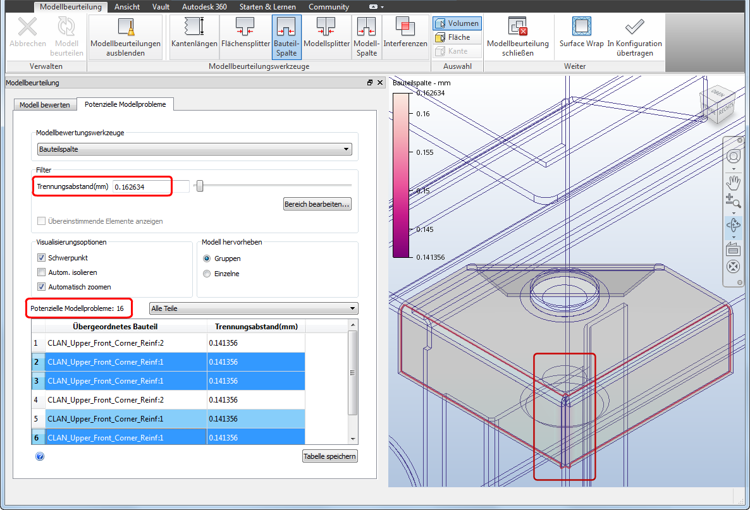Open the Starten & Lernen tab

click(267, 7)
